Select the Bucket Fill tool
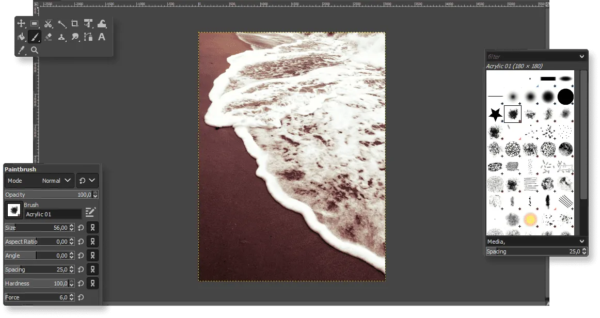The height and width of the screenshot is (318, 600). tap(21, 37)
